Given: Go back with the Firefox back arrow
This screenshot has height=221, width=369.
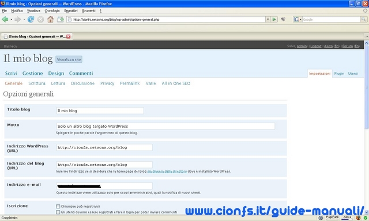Looking at the screenshot, I should [5, 19].
